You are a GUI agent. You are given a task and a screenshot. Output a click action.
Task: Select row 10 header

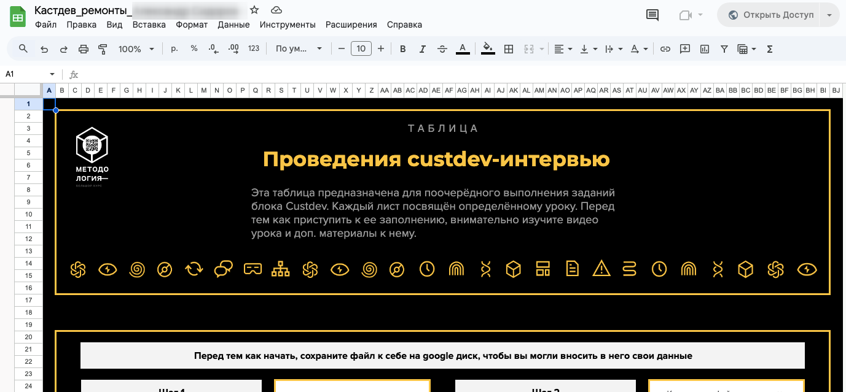[x=28, y=214]
